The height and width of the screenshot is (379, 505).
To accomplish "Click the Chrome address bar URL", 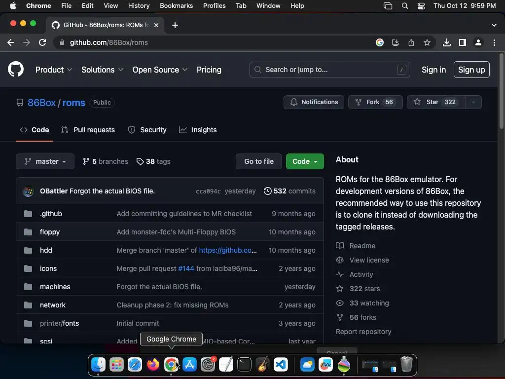I will pos(108,42).
